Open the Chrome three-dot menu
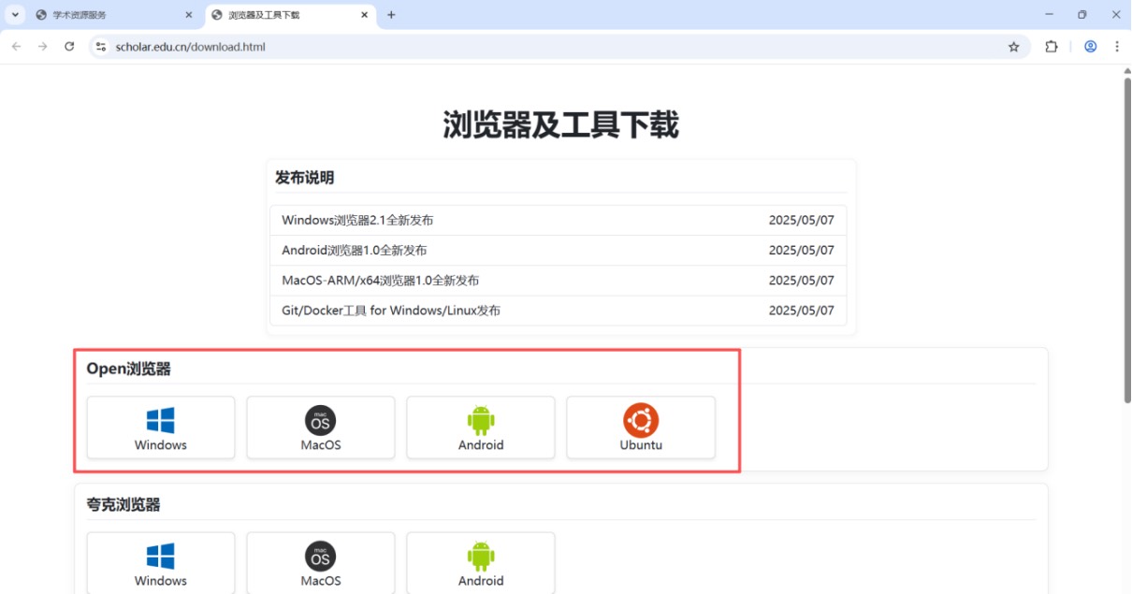 click(x=1117, y=47)
